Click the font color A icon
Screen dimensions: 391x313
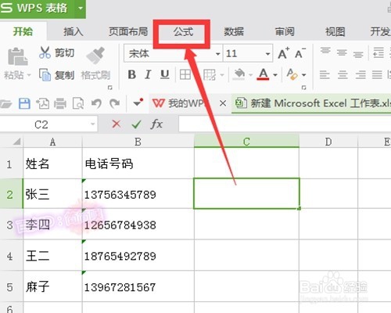tap(264, 74)
